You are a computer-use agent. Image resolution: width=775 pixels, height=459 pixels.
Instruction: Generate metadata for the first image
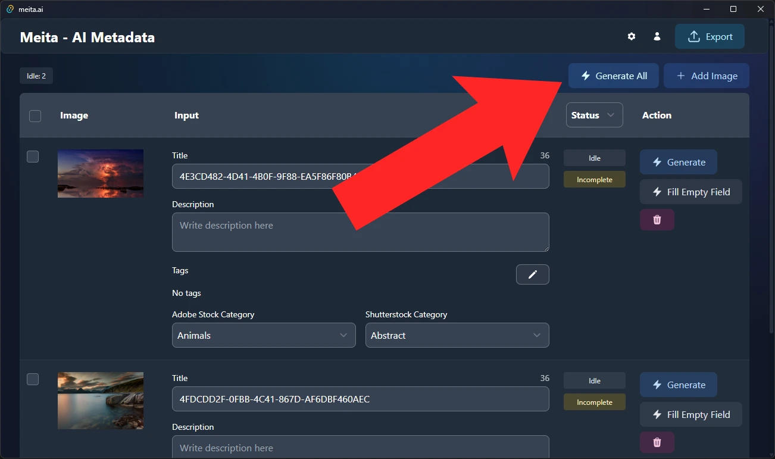[678, 161]
